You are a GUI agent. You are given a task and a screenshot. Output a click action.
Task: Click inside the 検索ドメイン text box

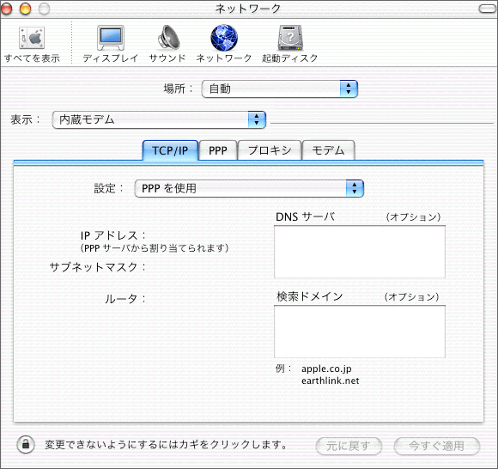360,332
